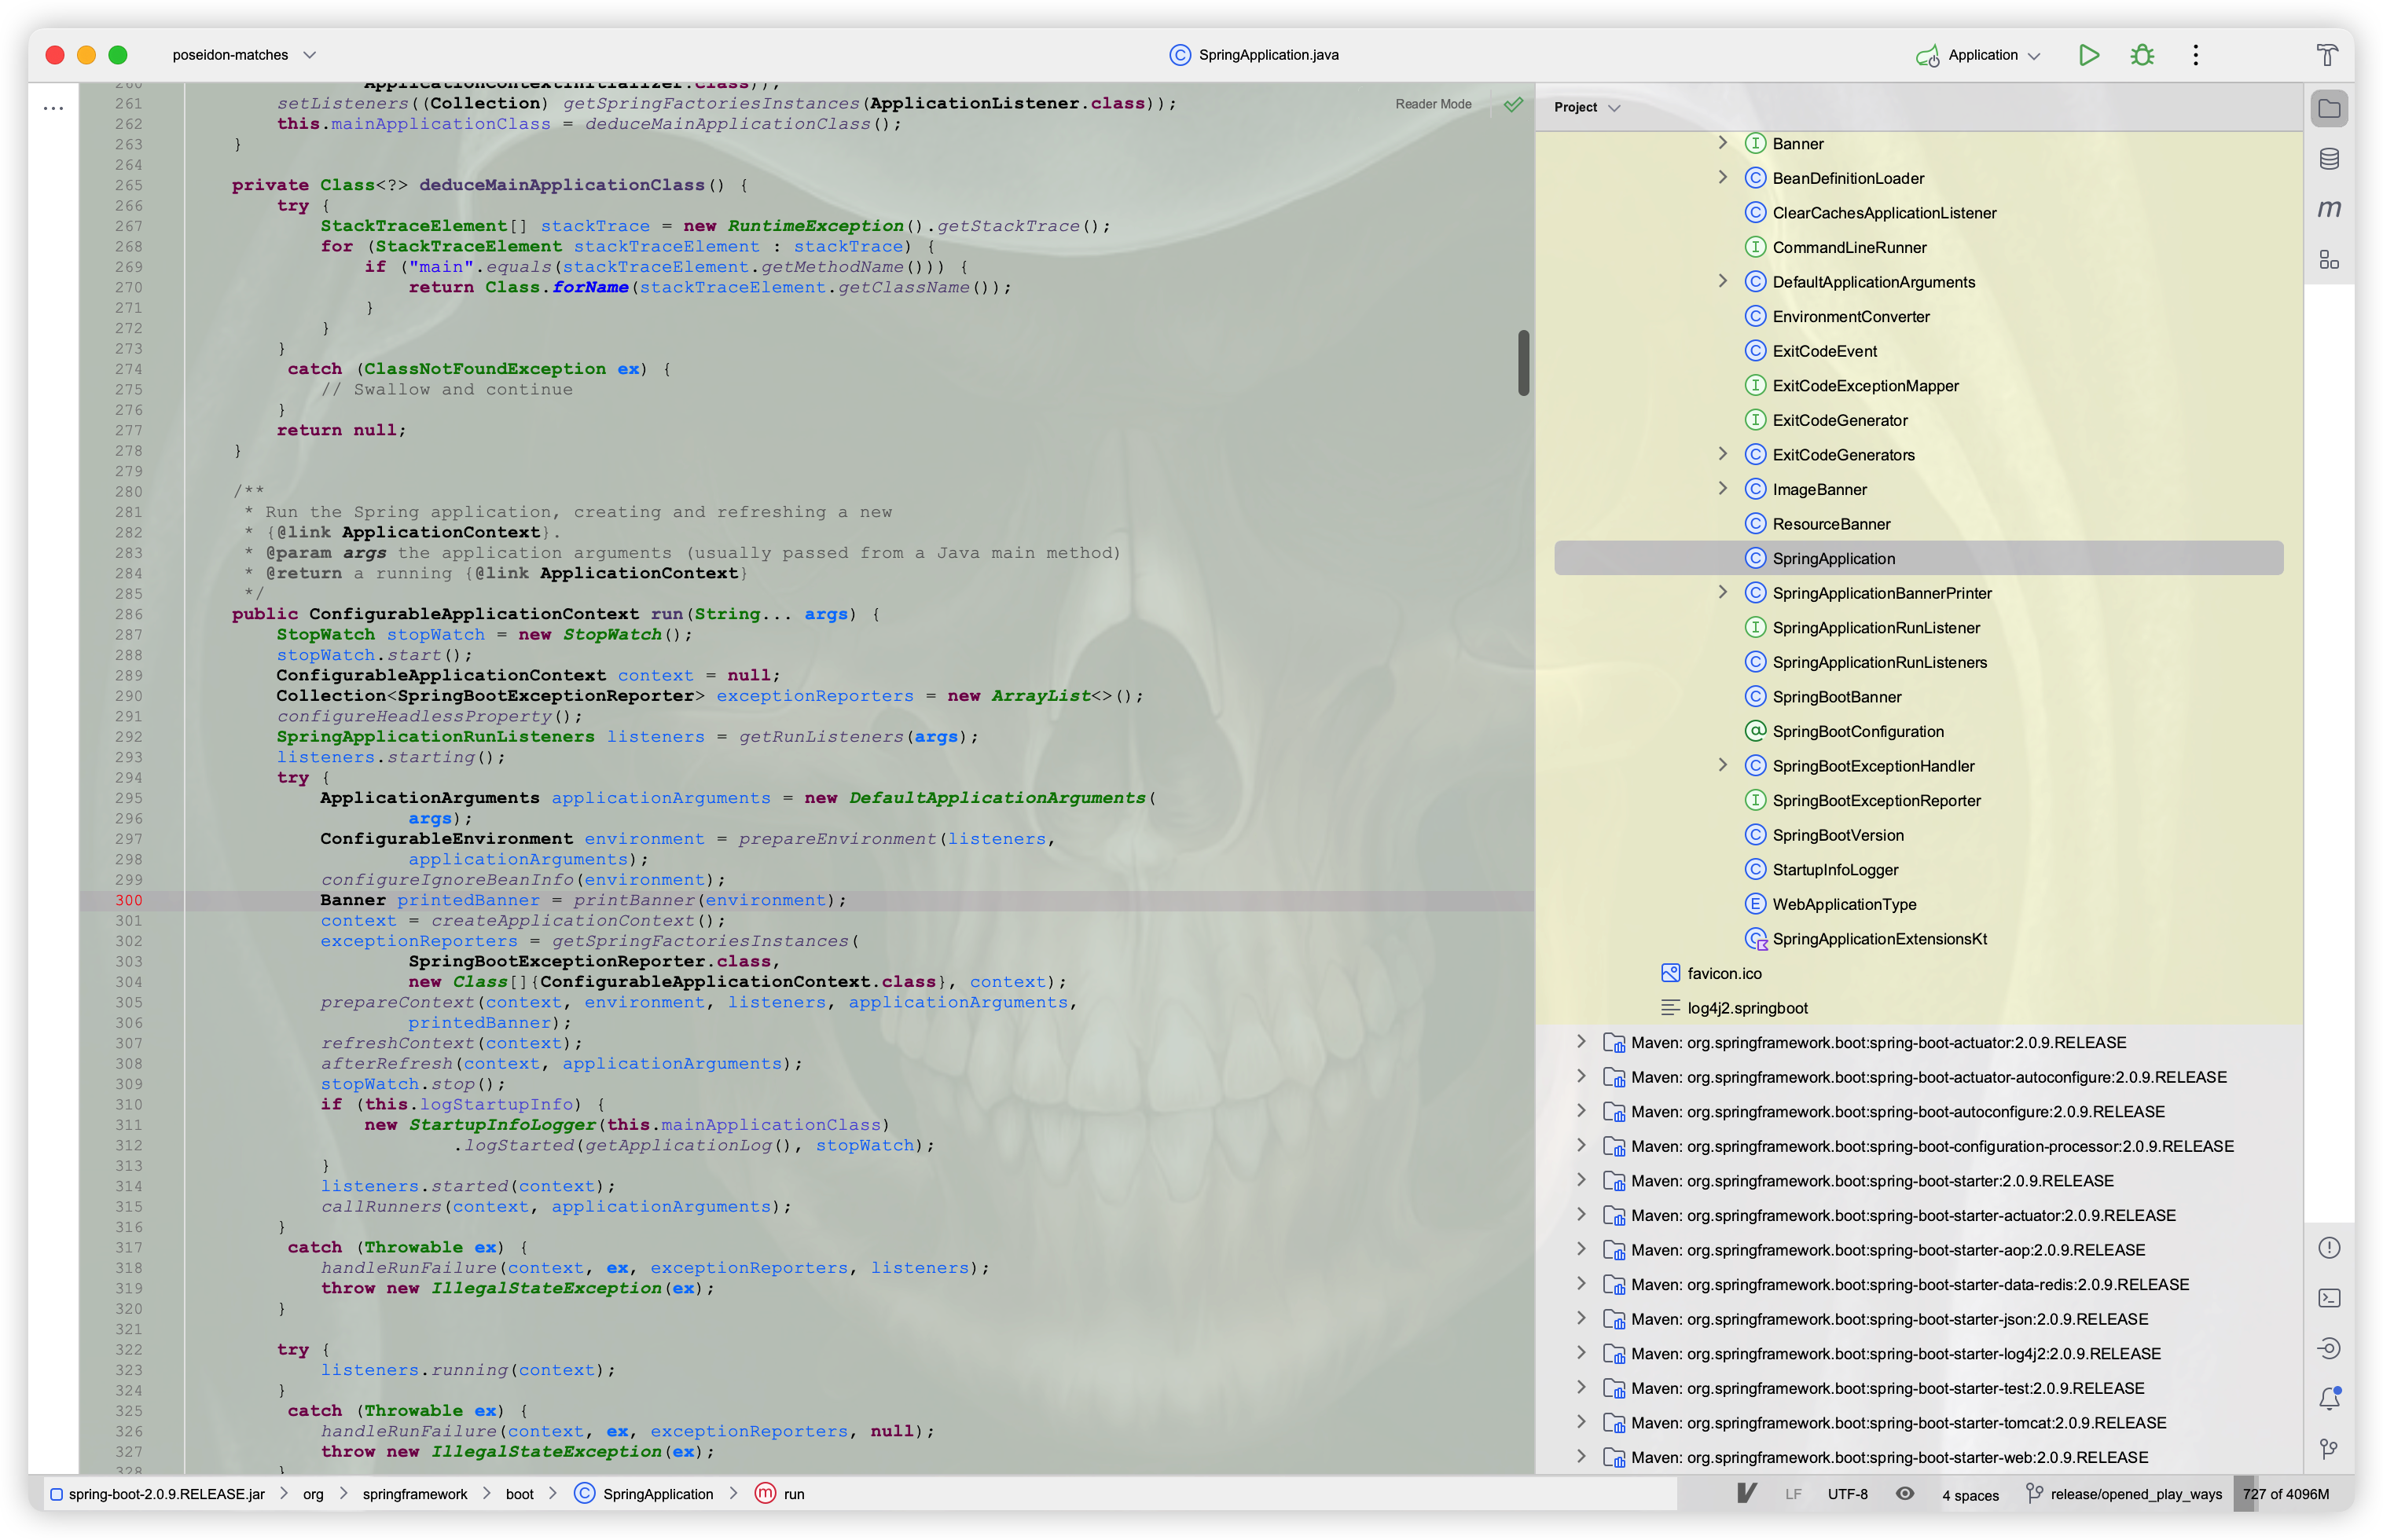This screenshot has width=2383, height=1540.
Task: Click the spring-boot jar icon in breadcrumbs
Action: (56, 1494)
